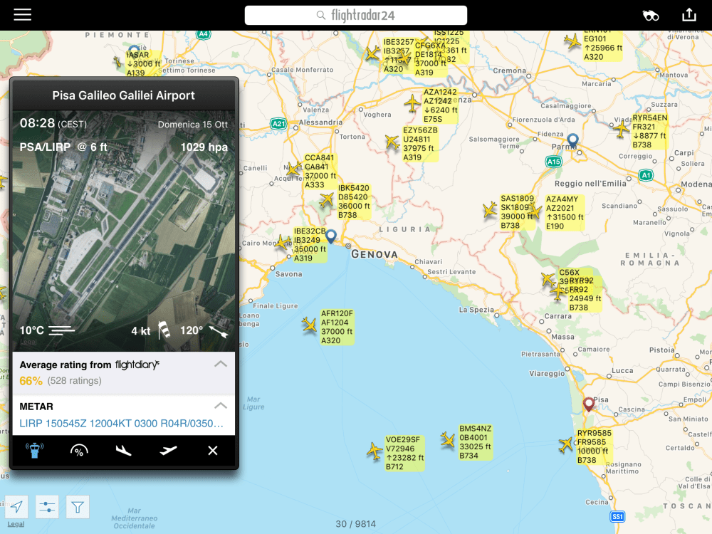The image size is (712, 534).
Task: Select the AFR120F aircraft on the map
Action: (309, 325)
